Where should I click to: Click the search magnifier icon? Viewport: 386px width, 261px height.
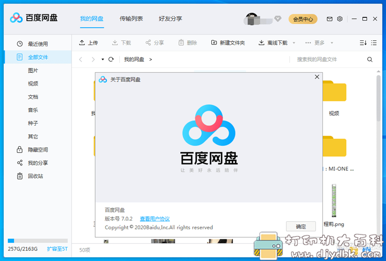[370, 59]
